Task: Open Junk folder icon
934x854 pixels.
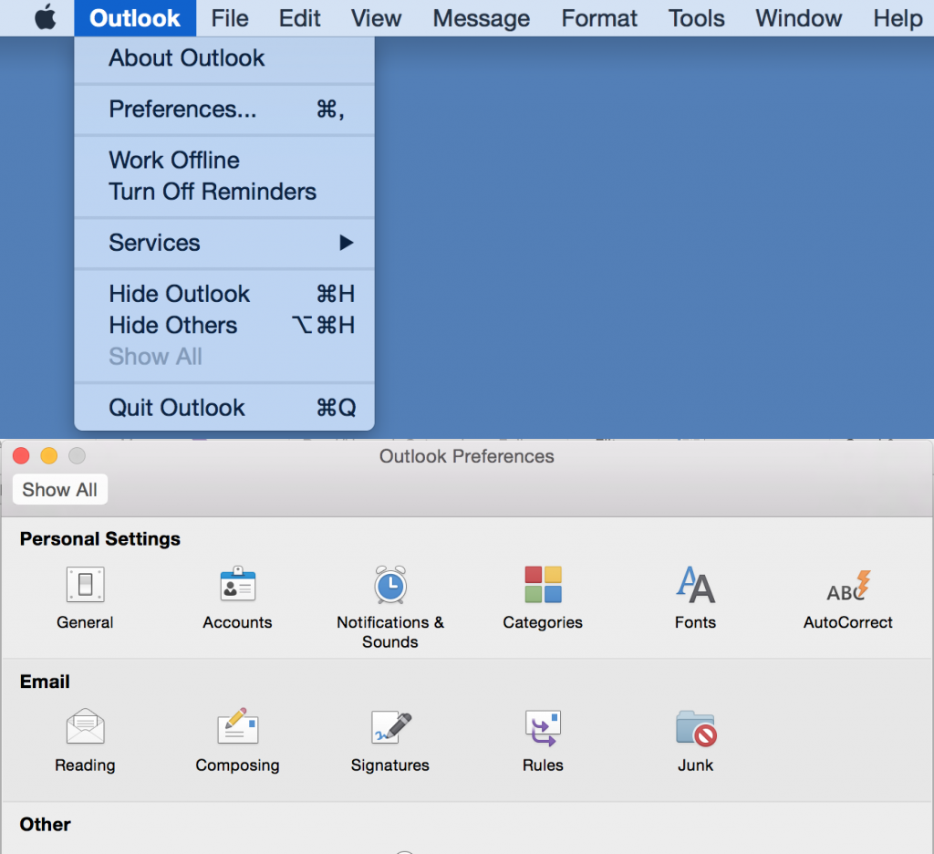Action: 696,728
